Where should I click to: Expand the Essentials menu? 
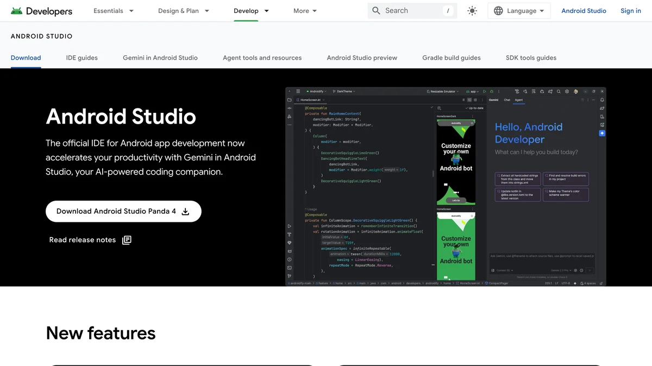click(x=114, y=11)
